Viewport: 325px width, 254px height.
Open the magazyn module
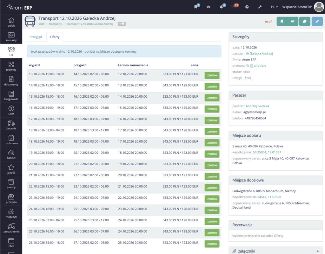click(11, 213)
